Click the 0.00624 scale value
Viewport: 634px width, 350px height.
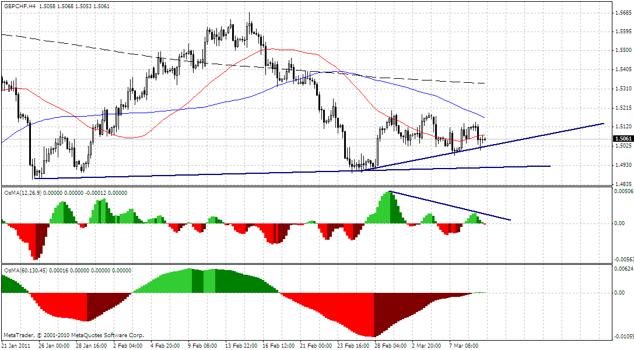pos(624,268)
